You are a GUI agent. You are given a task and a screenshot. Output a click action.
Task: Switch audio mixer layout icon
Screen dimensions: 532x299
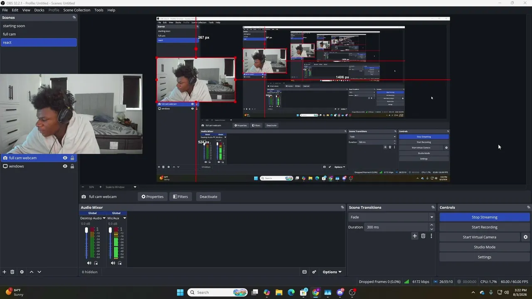(304, 272)
